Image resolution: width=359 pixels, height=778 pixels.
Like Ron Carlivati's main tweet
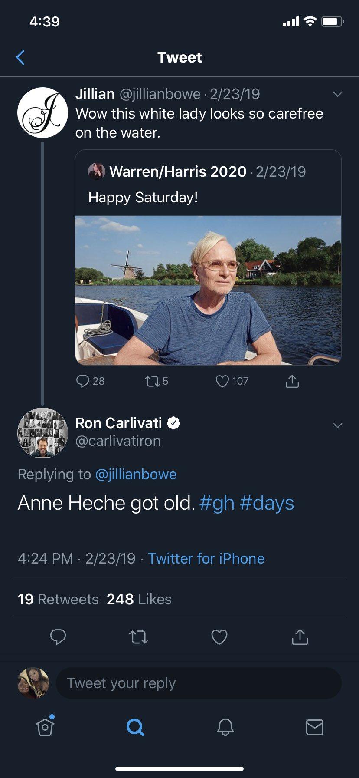pos(219,637)
